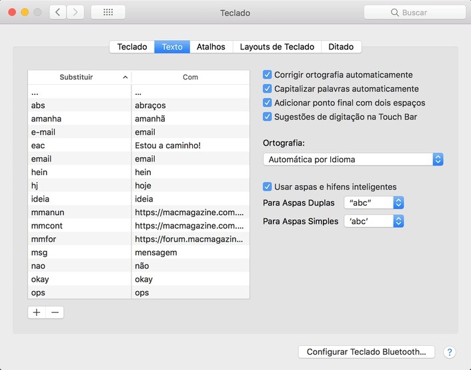Select the Ditado tab

click(341, 47)
